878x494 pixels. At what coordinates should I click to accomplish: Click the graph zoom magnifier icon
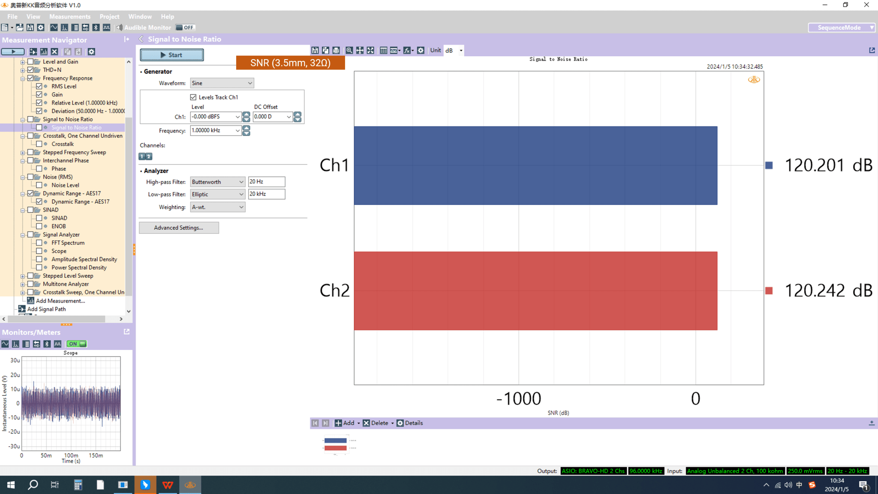pyautogui.click(x=349, y=50)
